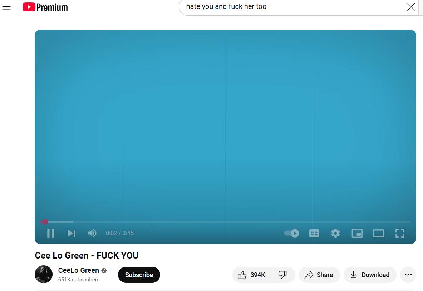Enter full screen mode
The image size is (423, 291).
pyautogui.click(x=400, y=233)
